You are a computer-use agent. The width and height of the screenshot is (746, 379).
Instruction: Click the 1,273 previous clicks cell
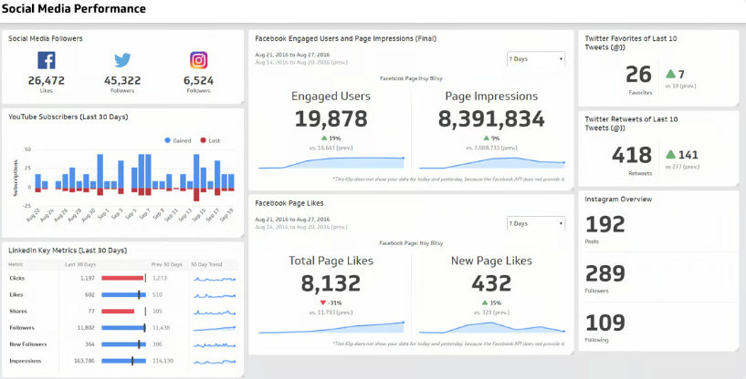click(x=160, y=278)
